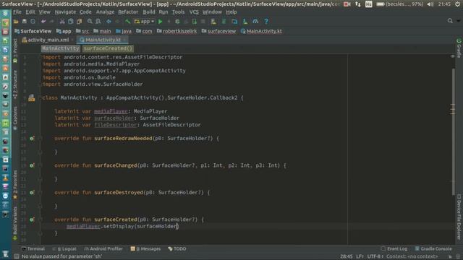Click the surfaceCreated() breadcrumb above the editor
The image size is (463, 260).
tap(108, 48)
